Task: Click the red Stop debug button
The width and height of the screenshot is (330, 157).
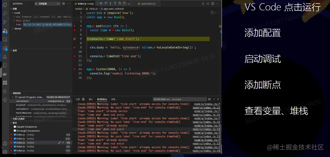Action: point(124,3)
